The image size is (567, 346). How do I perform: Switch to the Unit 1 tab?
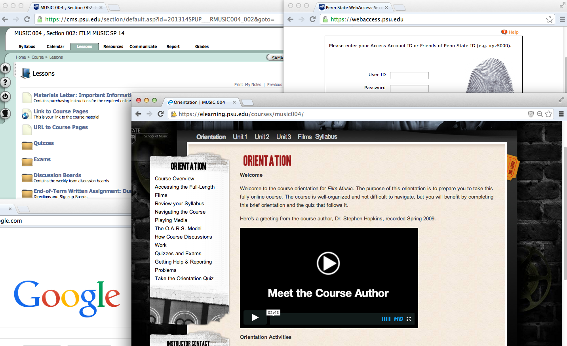click(240, 137)
